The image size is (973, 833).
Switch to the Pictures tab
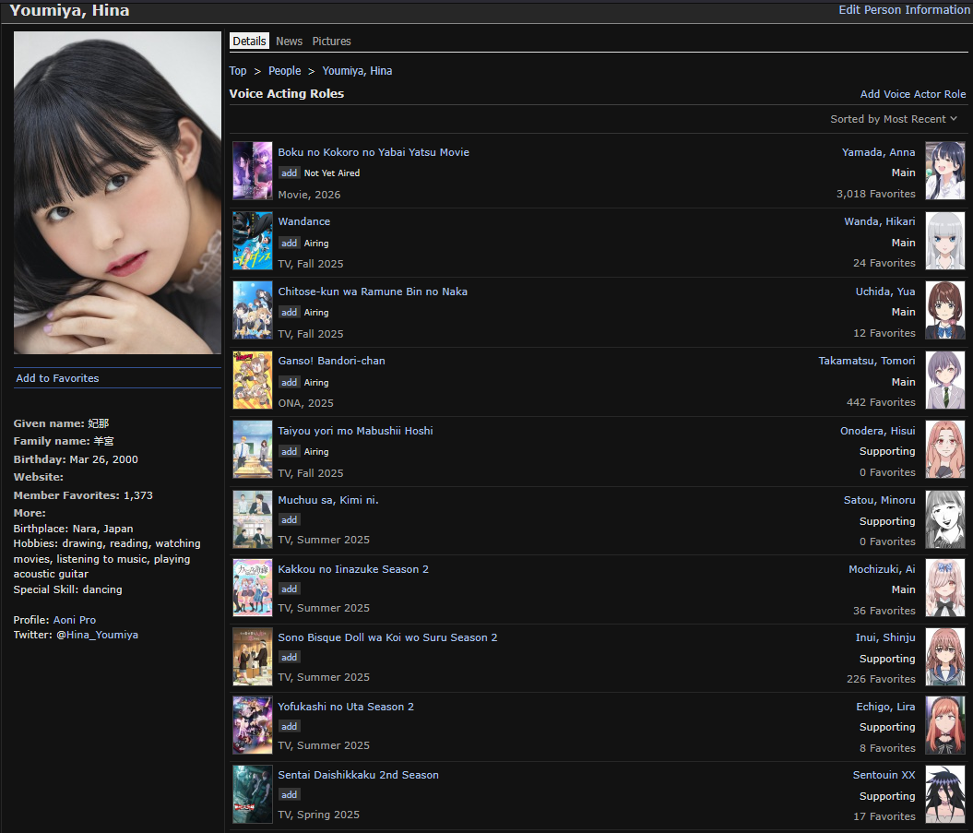point(331,41)
